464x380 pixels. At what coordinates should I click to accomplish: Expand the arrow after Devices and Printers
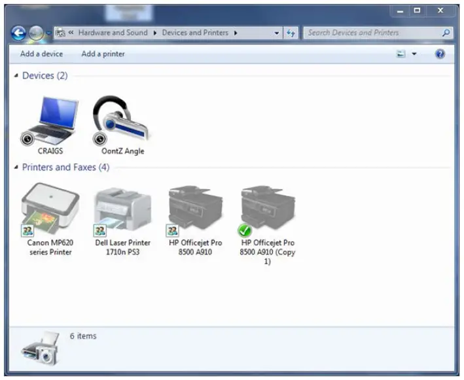[x=236, y=33]
